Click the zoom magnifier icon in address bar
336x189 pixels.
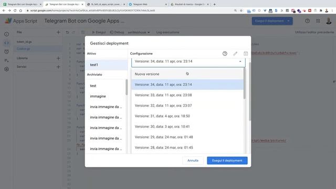click(235, 10)
